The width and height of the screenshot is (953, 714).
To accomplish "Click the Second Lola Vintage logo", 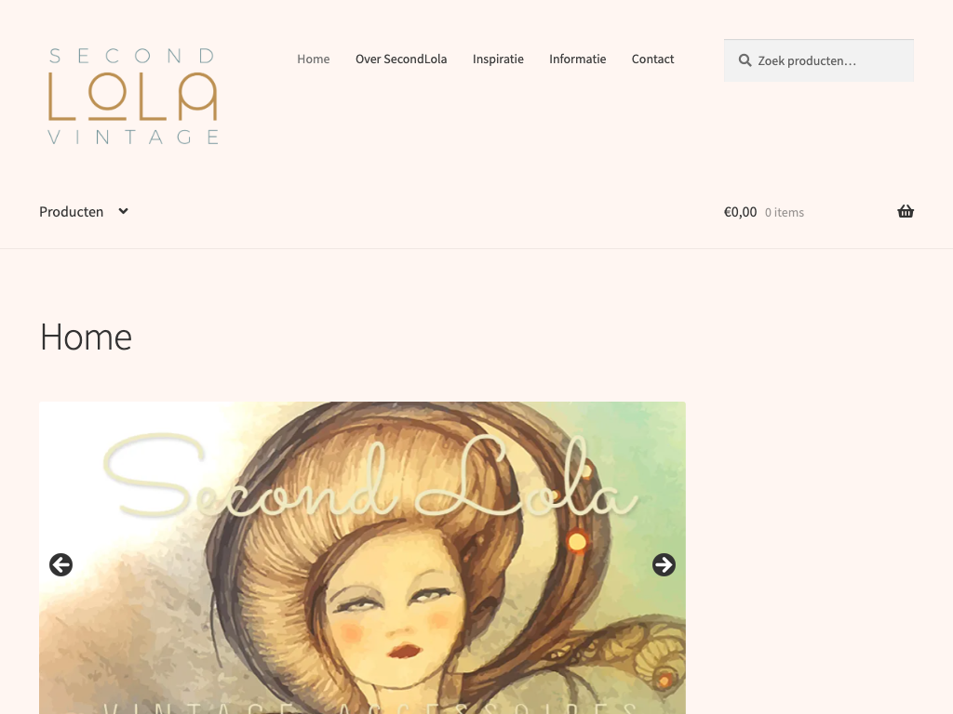I will [x=133, y=96].
